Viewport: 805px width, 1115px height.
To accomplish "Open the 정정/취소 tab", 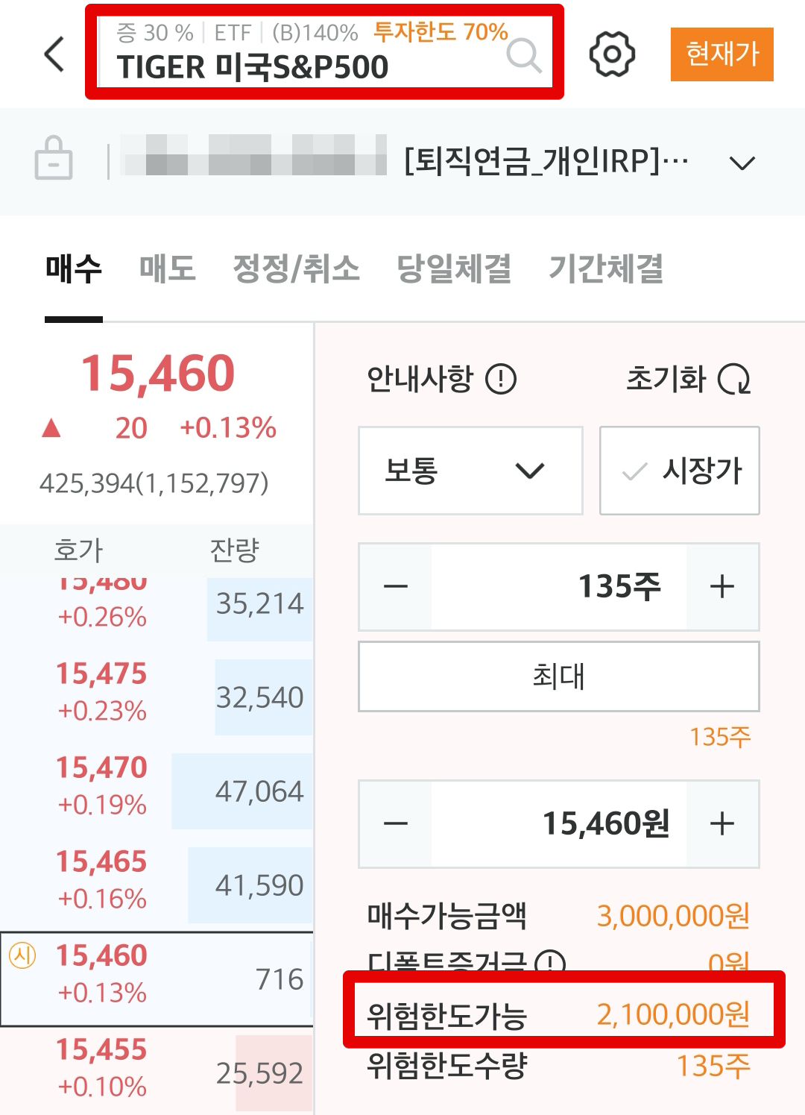I will [x=296, y=268].
